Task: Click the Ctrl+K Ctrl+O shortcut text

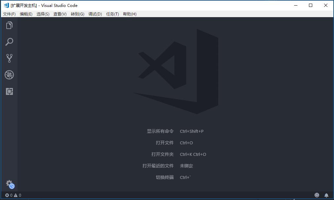Action: pos(193,154)
